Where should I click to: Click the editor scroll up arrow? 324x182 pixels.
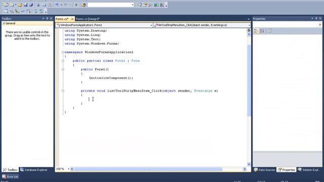pos(249,35)
